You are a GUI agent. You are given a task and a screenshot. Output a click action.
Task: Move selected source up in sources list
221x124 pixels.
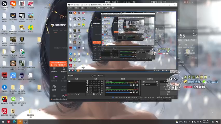pos(98,94)
